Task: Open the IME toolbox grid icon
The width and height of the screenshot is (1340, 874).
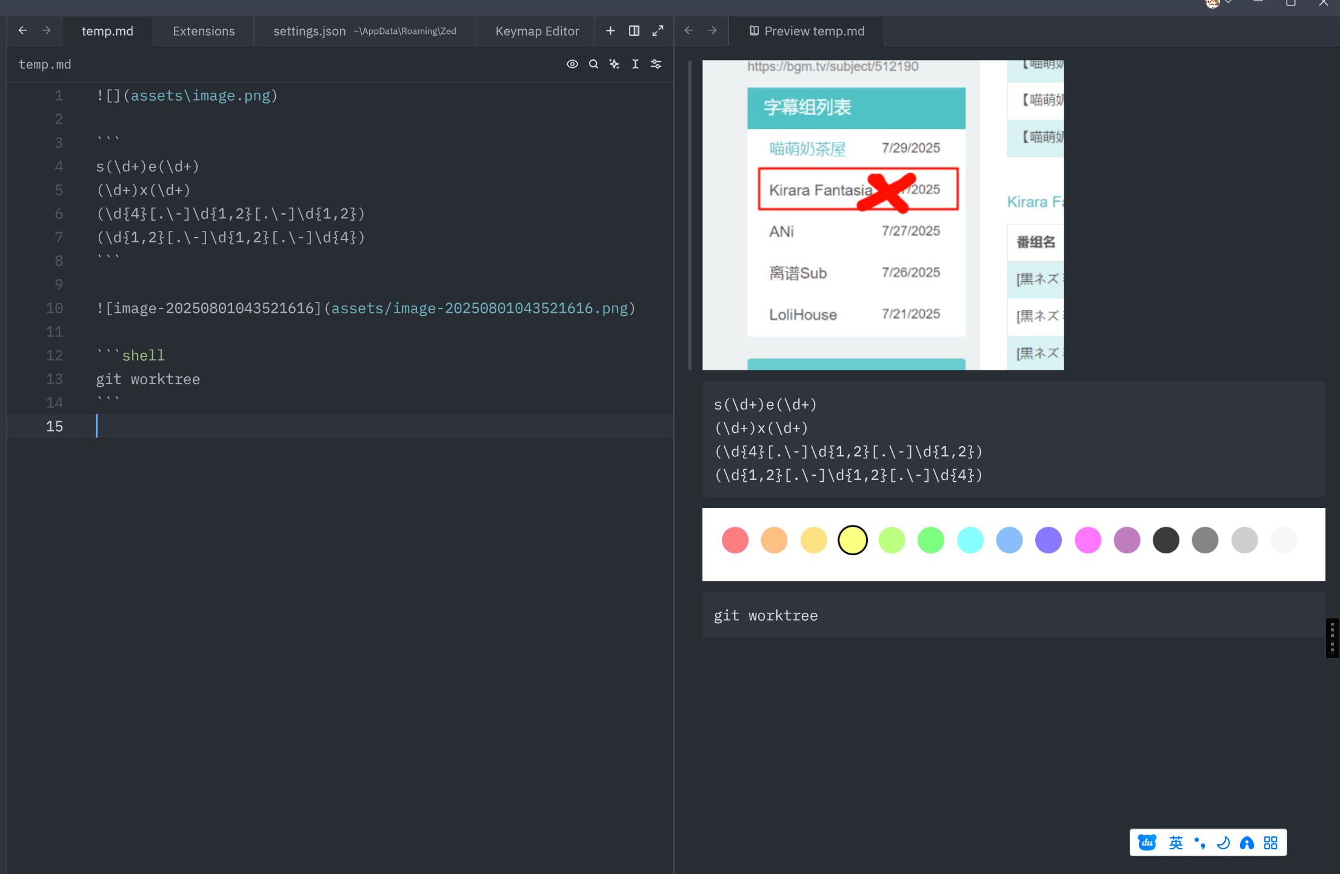Action: click(1271, 842)
